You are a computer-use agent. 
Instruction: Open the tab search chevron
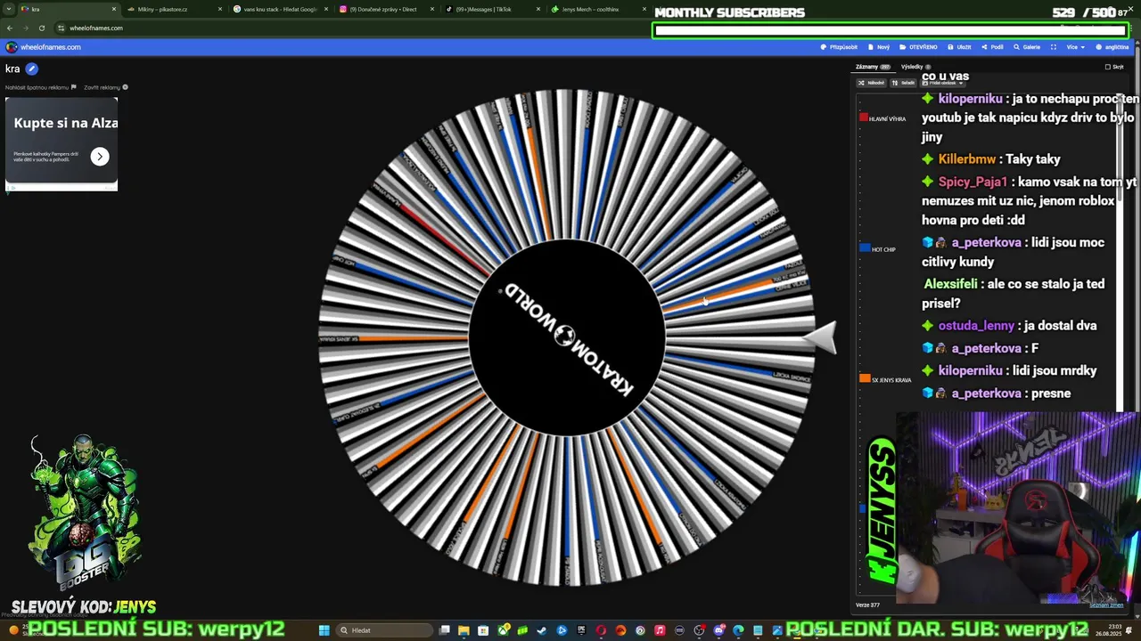[10, 9]
